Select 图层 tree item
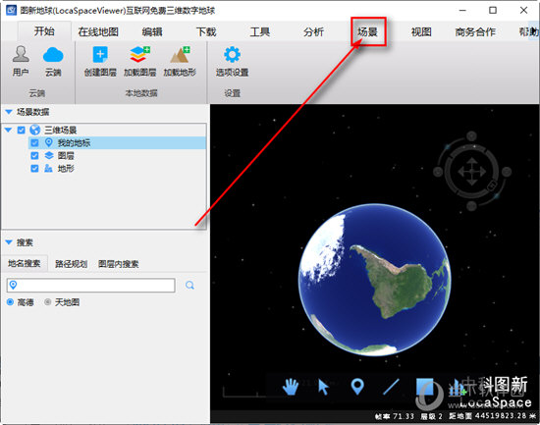This screenshot has height=425, width=540. point(66,156)
